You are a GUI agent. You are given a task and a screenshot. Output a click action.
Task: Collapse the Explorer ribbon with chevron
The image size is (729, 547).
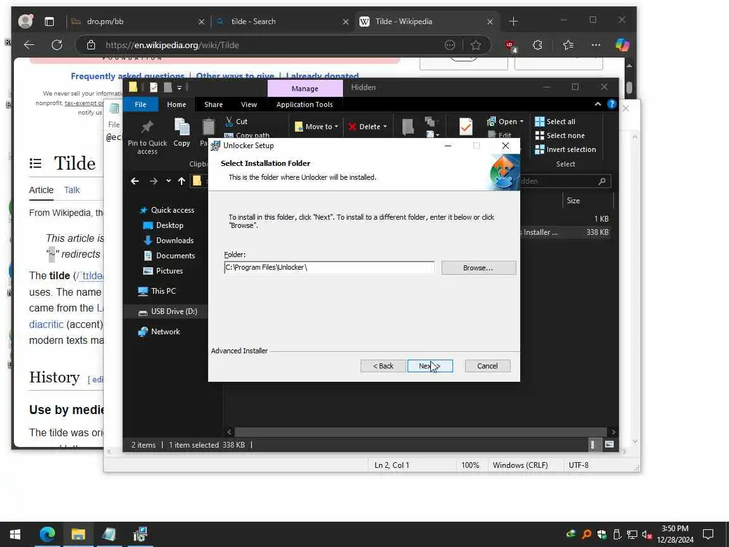coord(598,104)
